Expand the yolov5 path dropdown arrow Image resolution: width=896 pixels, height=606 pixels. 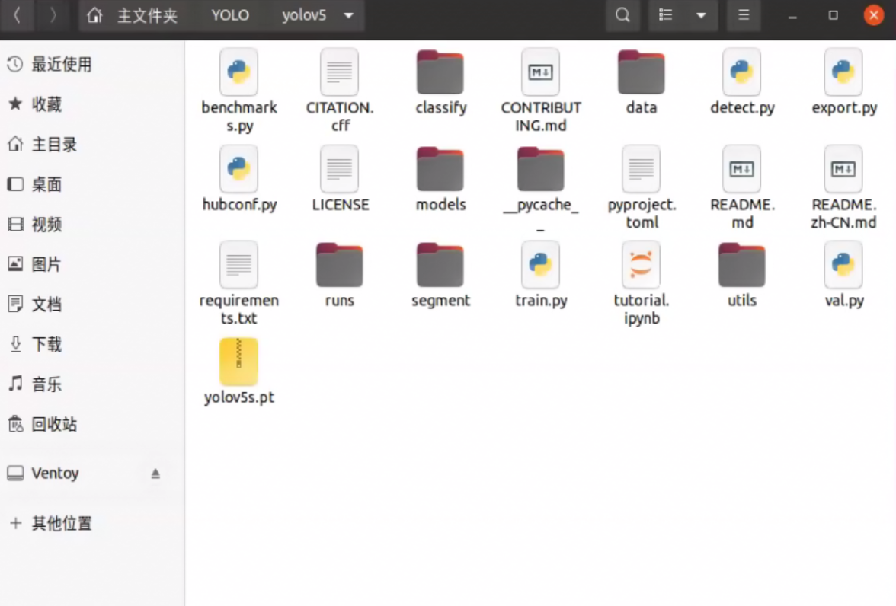[x=349, y=15]
